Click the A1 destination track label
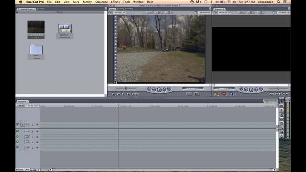 27,132
